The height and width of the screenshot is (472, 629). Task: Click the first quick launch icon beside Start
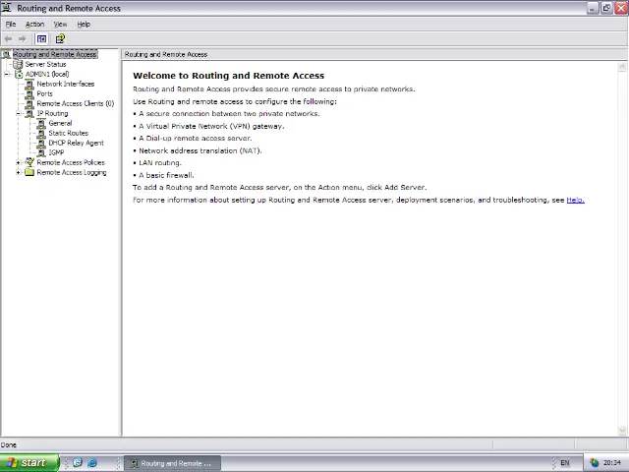click(78, 463)
